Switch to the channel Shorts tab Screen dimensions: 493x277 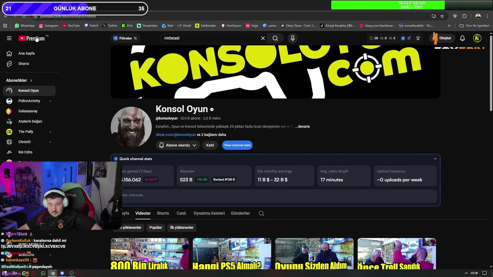(x=163, y=213)
